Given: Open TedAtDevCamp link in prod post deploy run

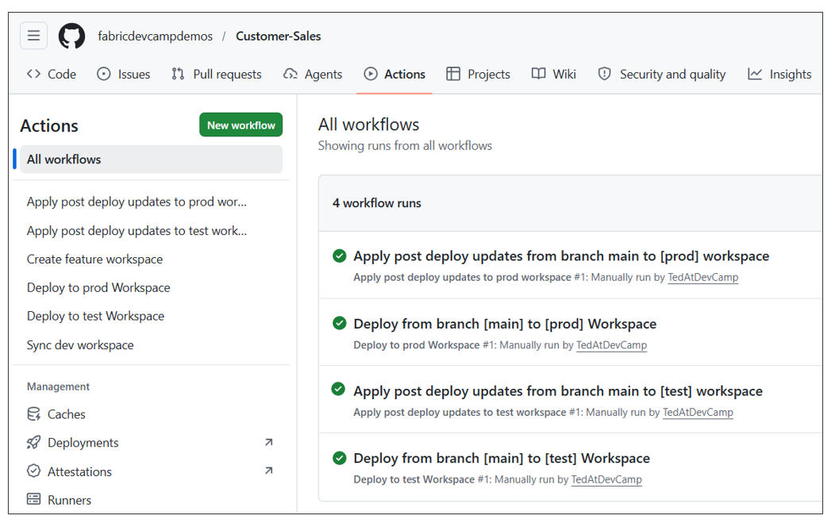Looking at the screenshot, I should pyautogui.click(x=703, y=278).
